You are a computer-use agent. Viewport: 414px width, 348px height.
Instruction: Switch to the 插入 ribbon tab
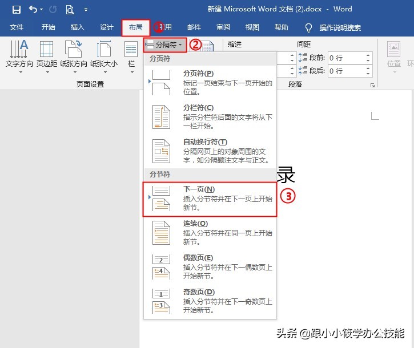coord(77,27)
